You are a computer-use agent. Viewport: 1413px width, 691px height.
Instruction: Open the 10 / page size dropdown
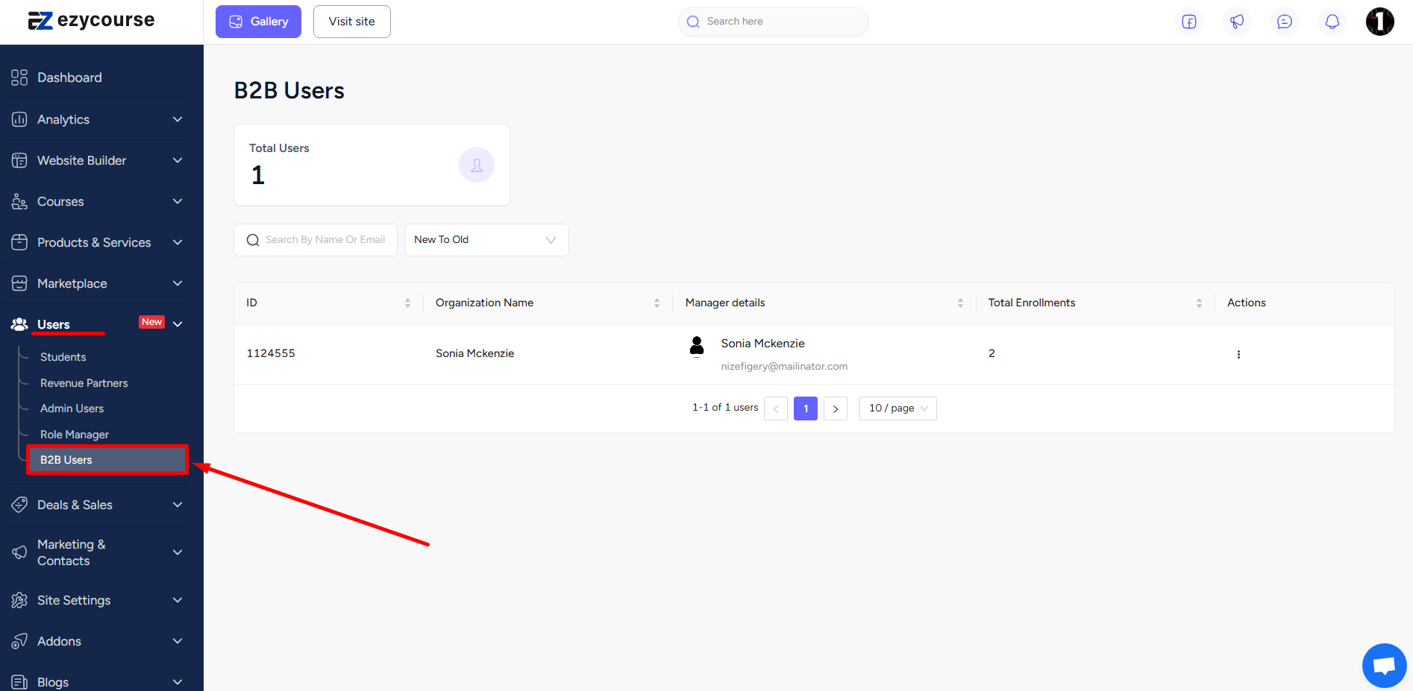point(897,408)
